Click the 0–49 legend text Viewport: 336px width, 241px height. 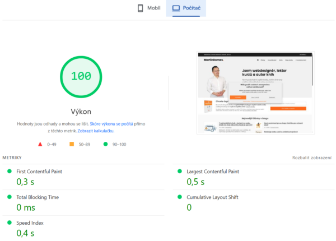point(52,145)
